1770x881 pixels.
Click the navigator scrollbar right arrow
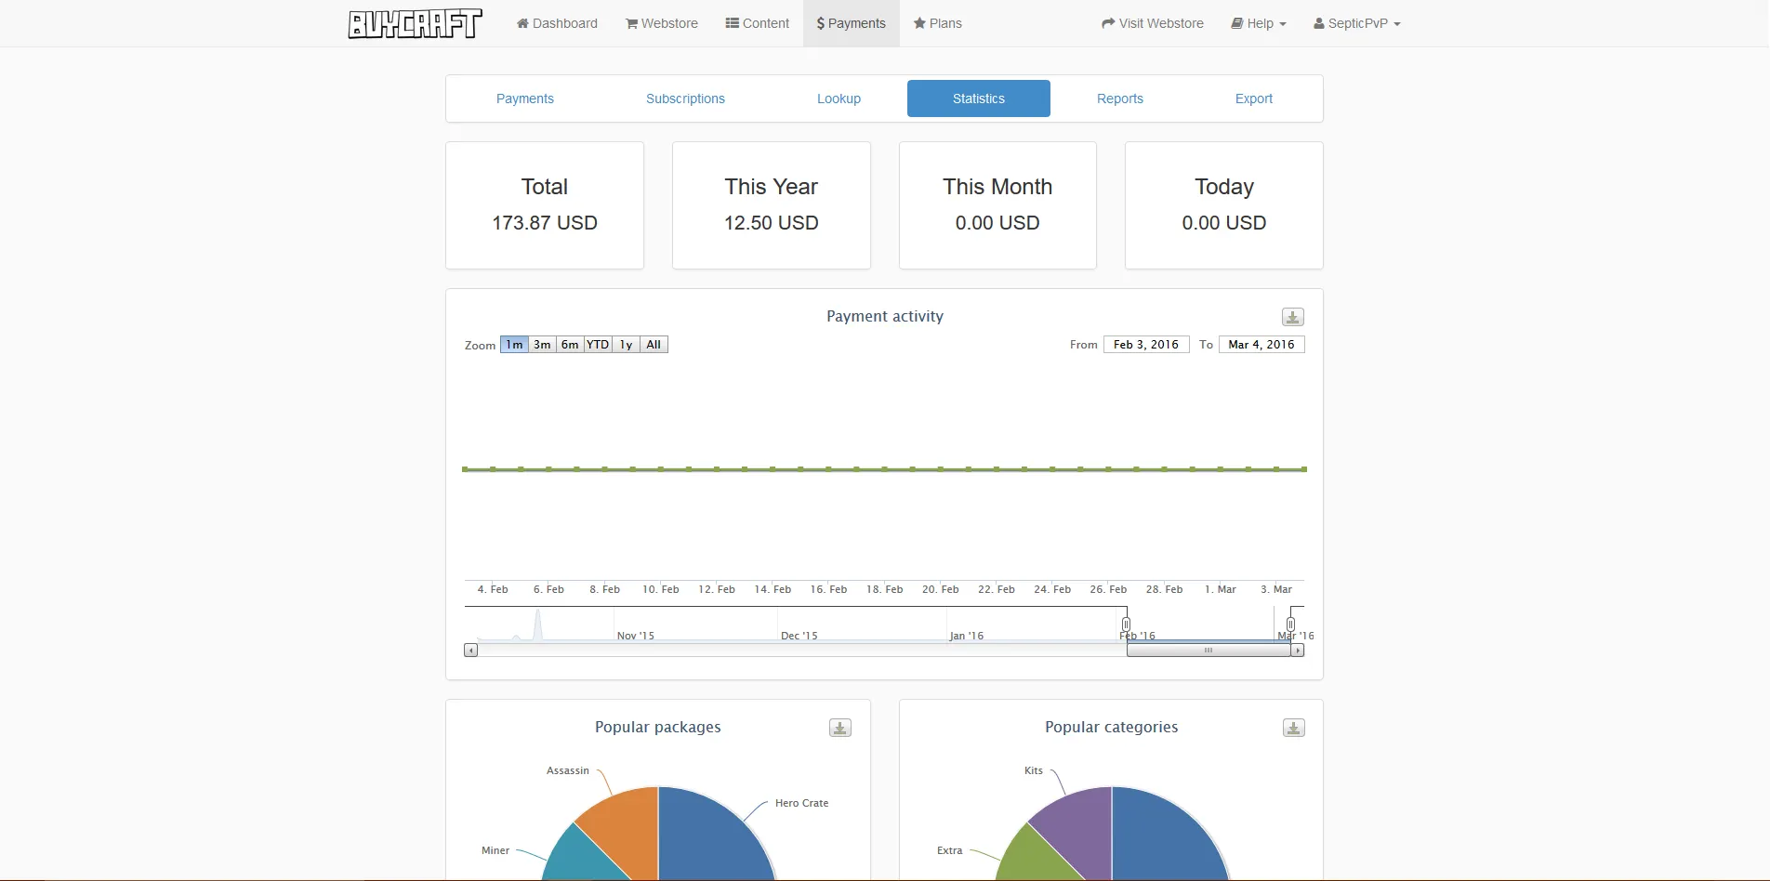[1298, 651]
